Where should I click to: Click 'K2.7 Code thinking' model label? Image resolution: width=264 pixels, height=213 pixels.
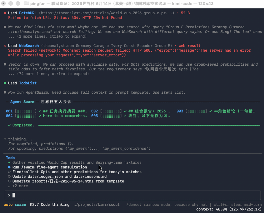[x=50, y=205]
